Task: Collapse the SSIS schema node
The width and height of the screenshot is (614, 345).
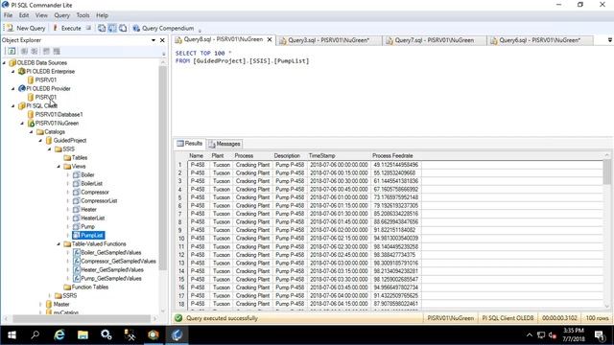Action: tap(49, 149)
